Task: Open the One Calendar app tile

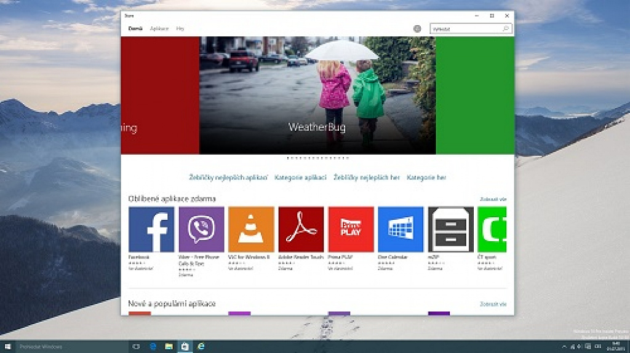Action: point(401,230)
